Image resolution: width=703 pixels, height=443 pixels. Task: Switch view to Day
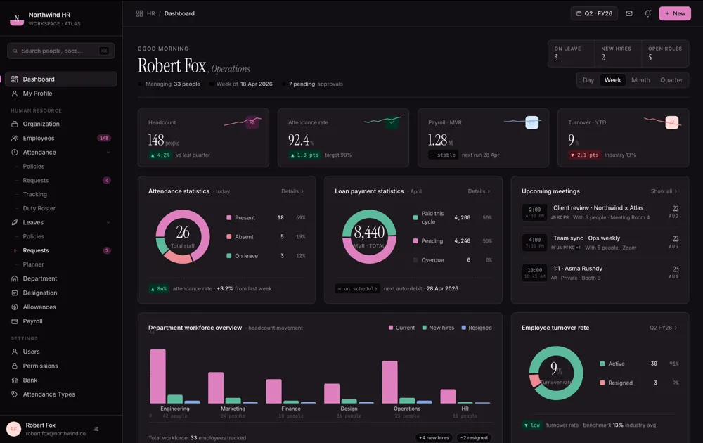(x=588, y=80)
